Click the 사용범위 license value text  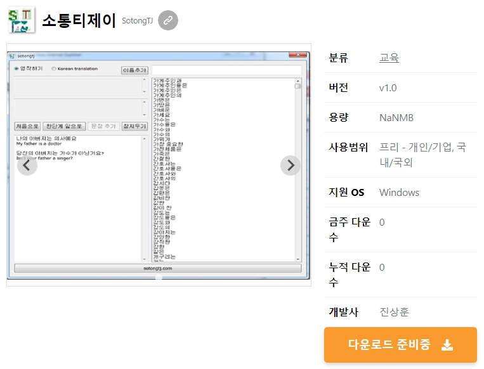pyautogui.click(x=422, y=155)
